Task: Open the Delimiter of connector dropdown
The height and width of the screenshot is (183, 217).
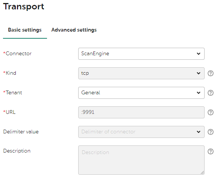Action: click(x=141, y=132)
